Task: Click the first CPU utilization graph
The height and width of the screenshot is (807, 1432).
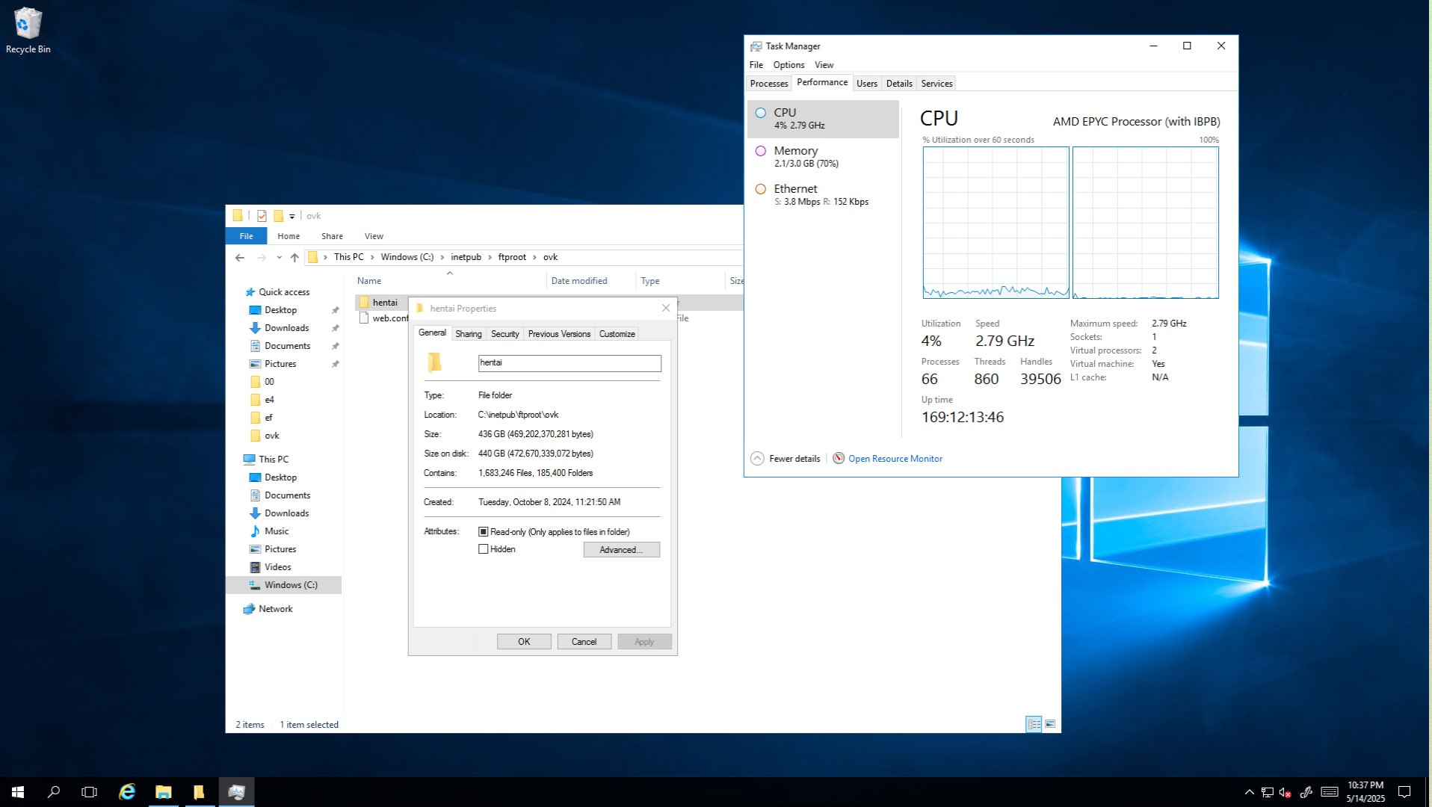Action: [996, 223]
